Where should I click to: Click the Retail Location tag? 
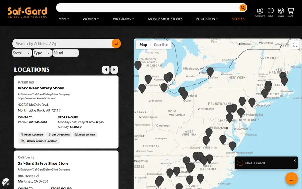pyautogui.click(x=32, y=135)
